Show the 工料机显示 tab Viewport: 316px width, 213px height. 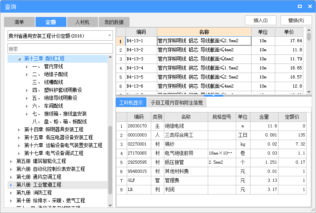(x=131, y=103)
